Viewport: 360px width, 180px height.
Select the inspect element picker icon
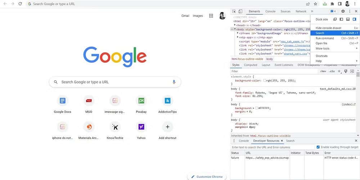234,11
